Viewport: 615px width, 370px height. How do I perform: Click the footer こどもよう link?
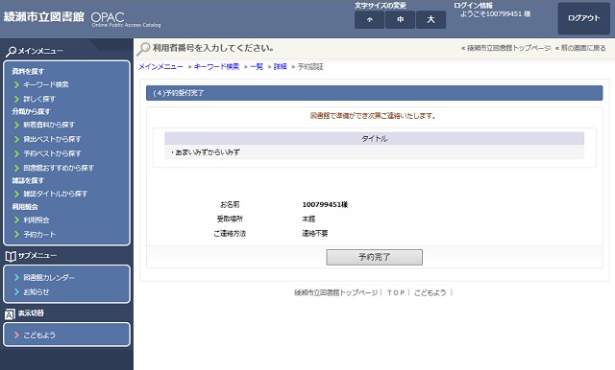[430, 292]
